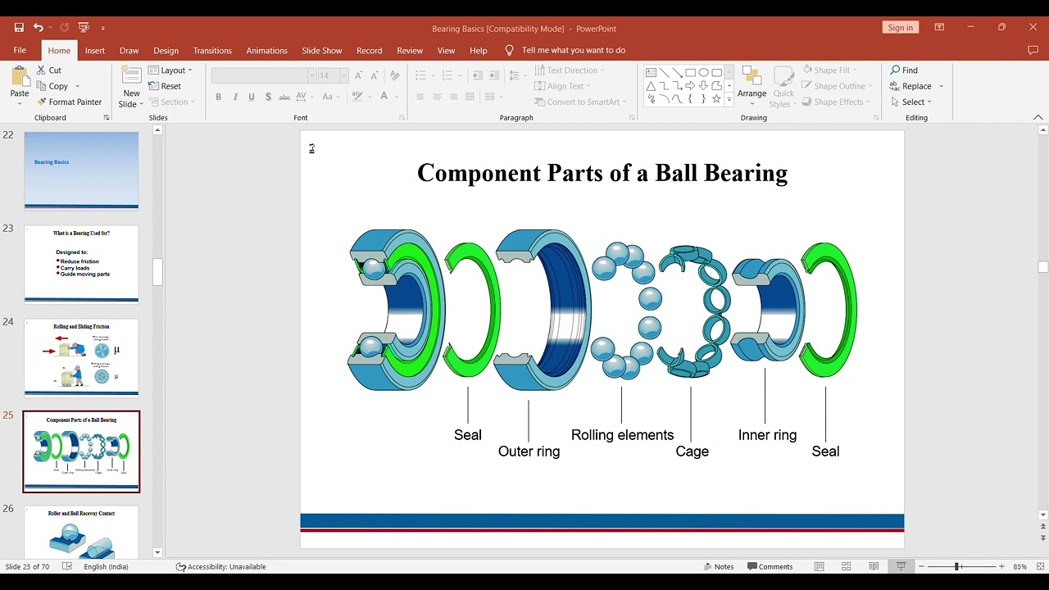
Task: Open the File tab
Action: tap(20, 50)
